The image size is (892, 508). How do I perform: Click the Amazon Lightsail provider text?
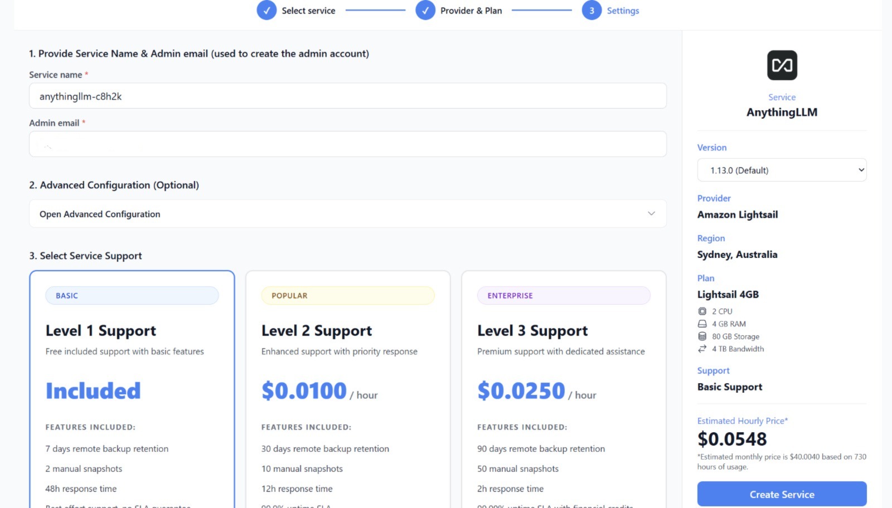[x=738, y=214]
